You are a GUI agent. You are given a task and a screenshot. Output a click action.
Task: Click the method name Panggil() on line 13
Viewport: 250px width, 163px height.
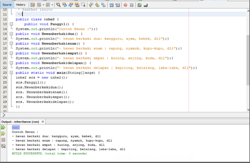60,24
